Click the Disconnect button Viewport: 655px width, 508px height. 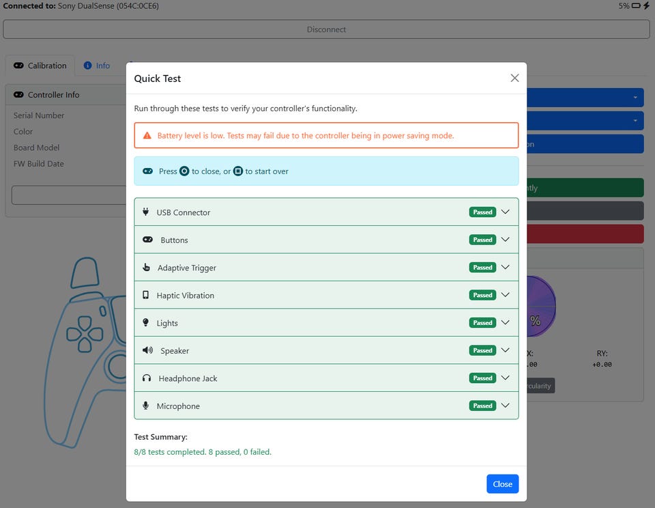pyautogui.click(x=326, y=29)
